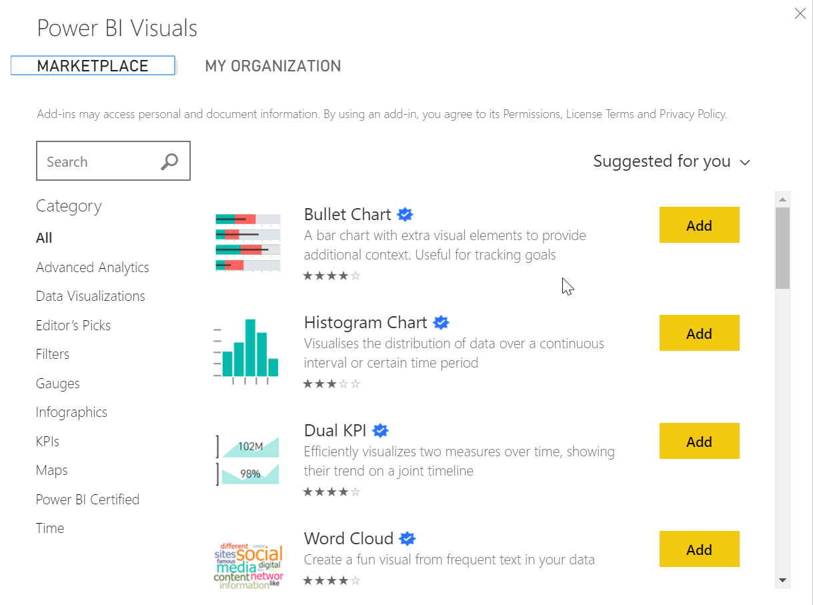Click the search magnifier icon

point(169,161)
